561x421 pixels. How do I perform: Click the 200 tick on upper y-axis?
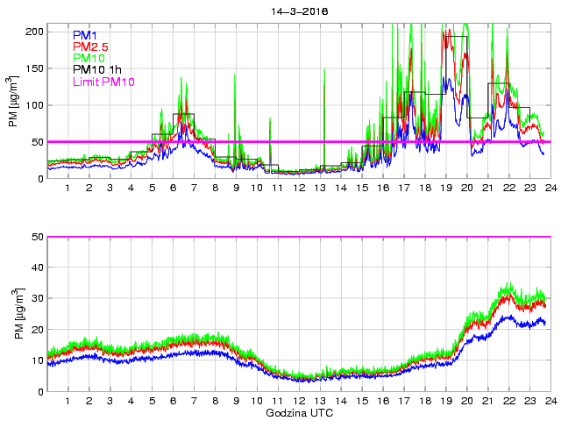click(x=34, y=31)
